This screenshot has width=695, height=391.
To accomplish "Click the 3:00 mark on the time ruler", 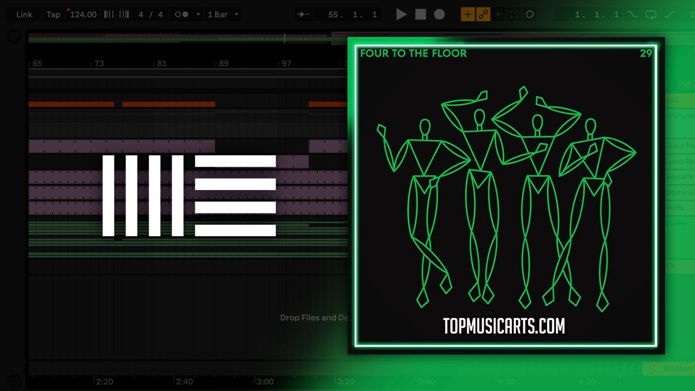I will pyautogui.click(x=265, y=382).
